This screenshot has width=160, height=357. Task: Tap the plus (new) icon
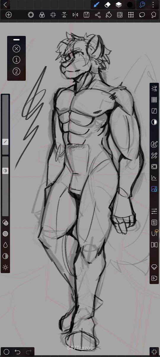click(x=9, y=15)
